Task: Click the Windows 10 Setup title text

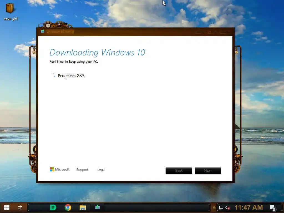Action: coord(60,32)
